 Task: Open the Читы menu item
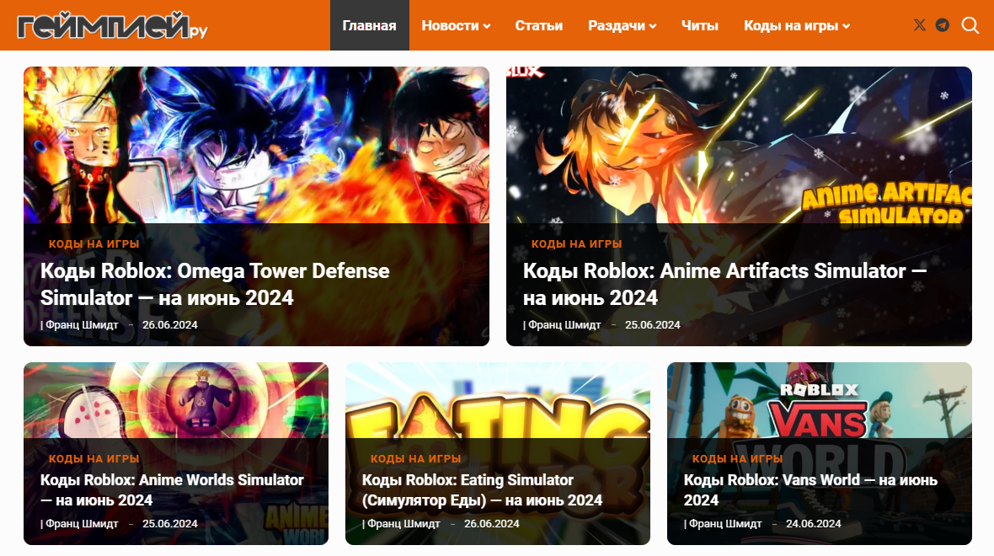[x=700, y=25]
